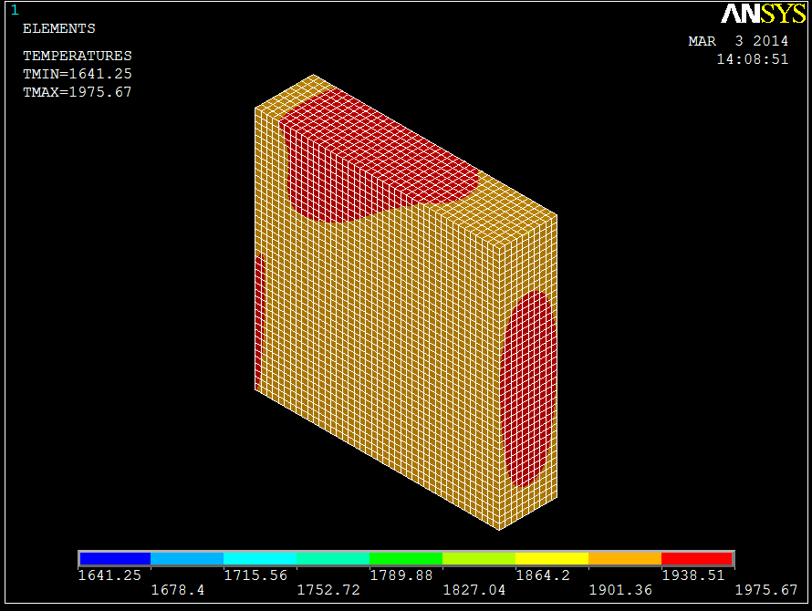Click the 1975.67 legend maximum value

[766, 590]
